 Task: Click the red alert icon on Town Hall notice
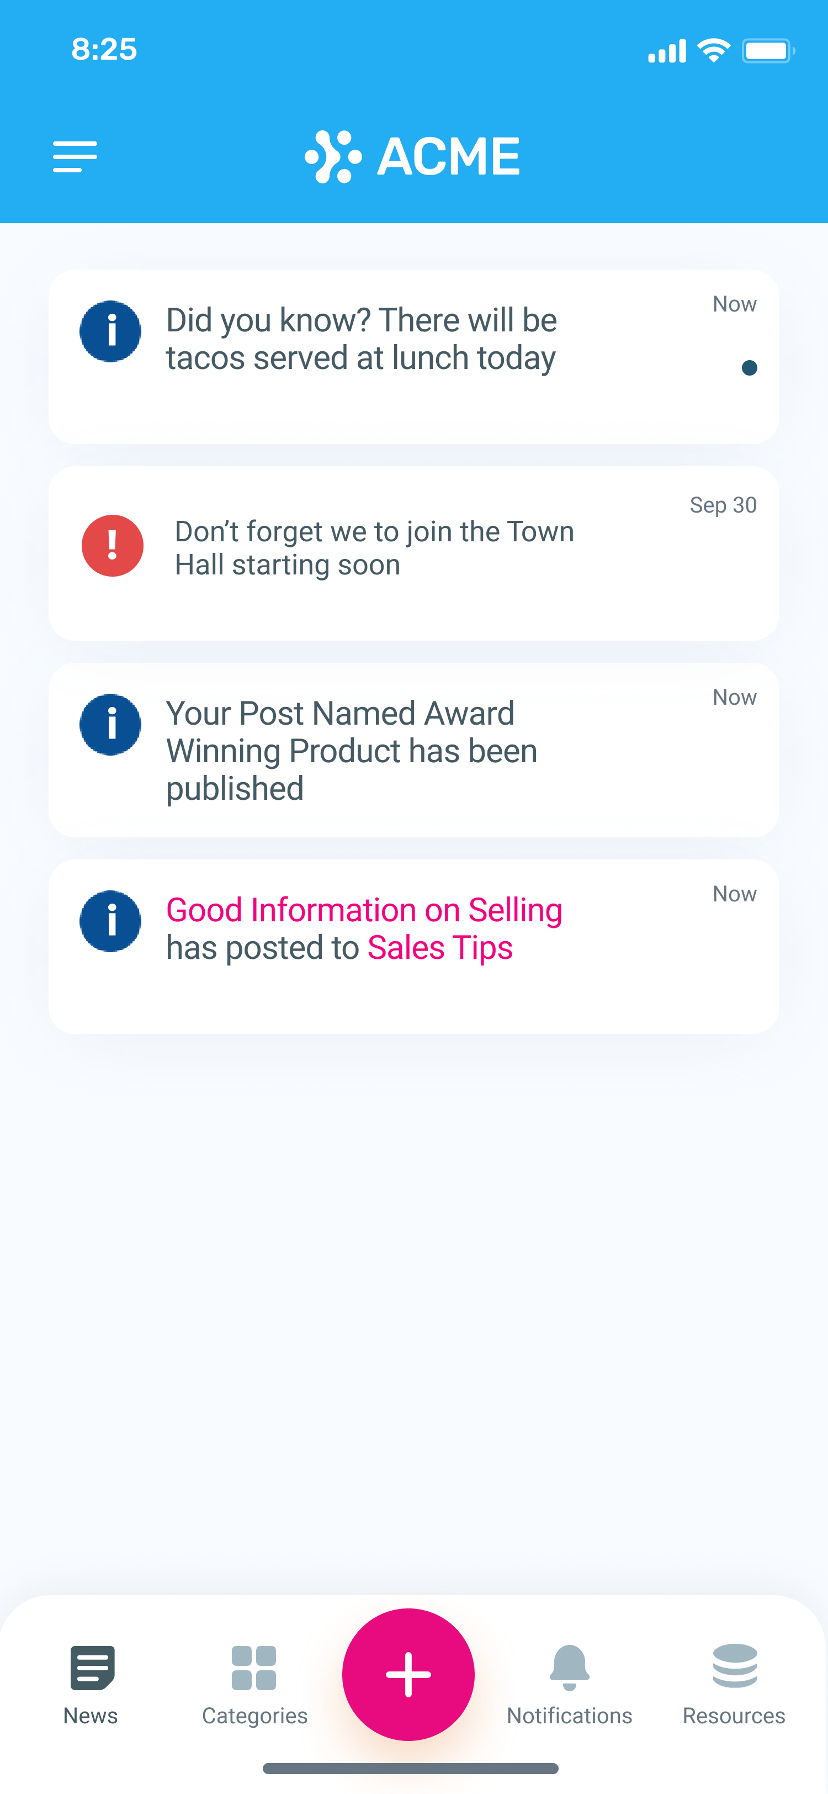(x=113, y=545)
